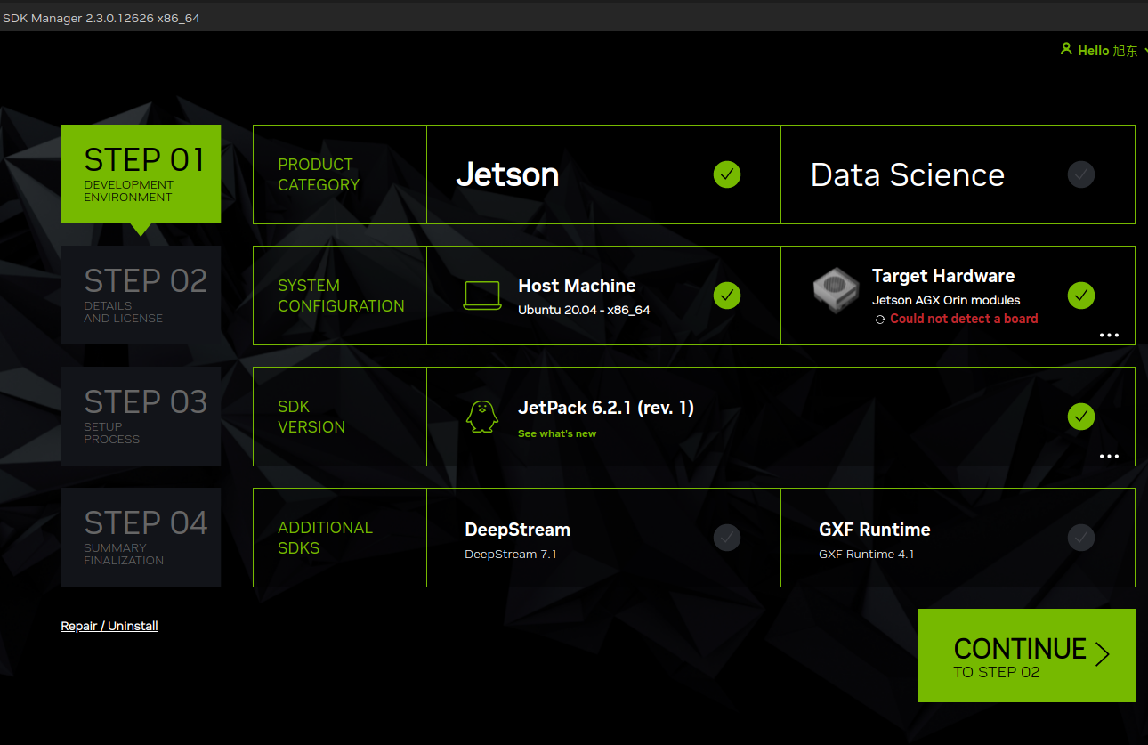The image size is (1148, 745).
Task: Click the Host Machine laptop icon
Action: pos(482,296)
